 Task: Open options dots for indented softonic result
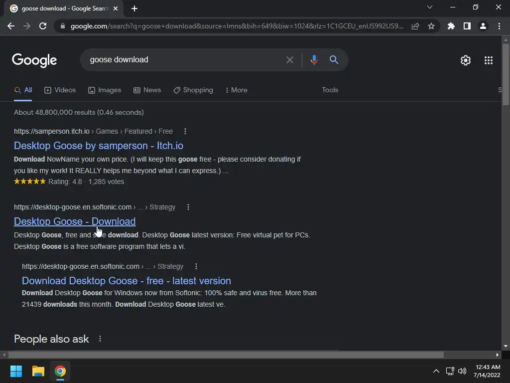(196, 266)
